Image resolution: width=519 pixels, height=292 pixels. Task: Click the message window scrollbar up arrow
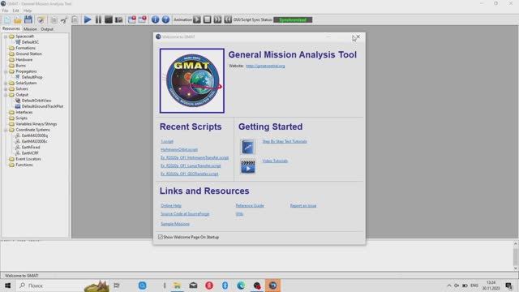(x=516, y=243)
